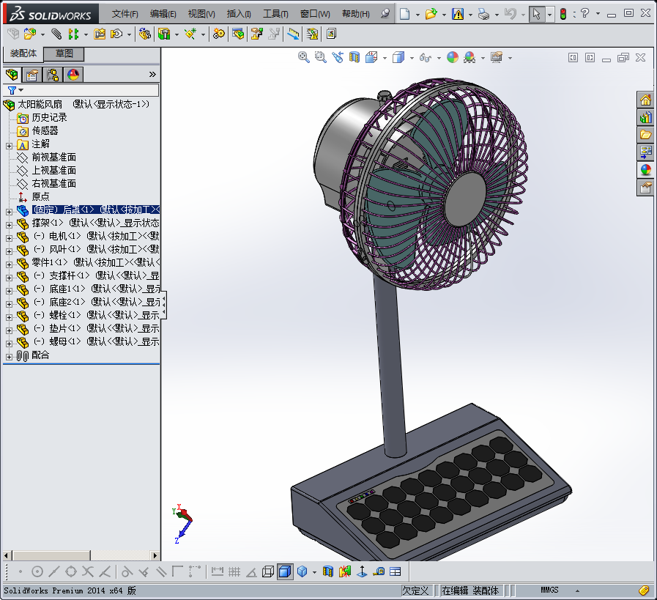Click the Edit Appearance color ball icon
This screenshot has height=600, width=657.
coord(453,57)
